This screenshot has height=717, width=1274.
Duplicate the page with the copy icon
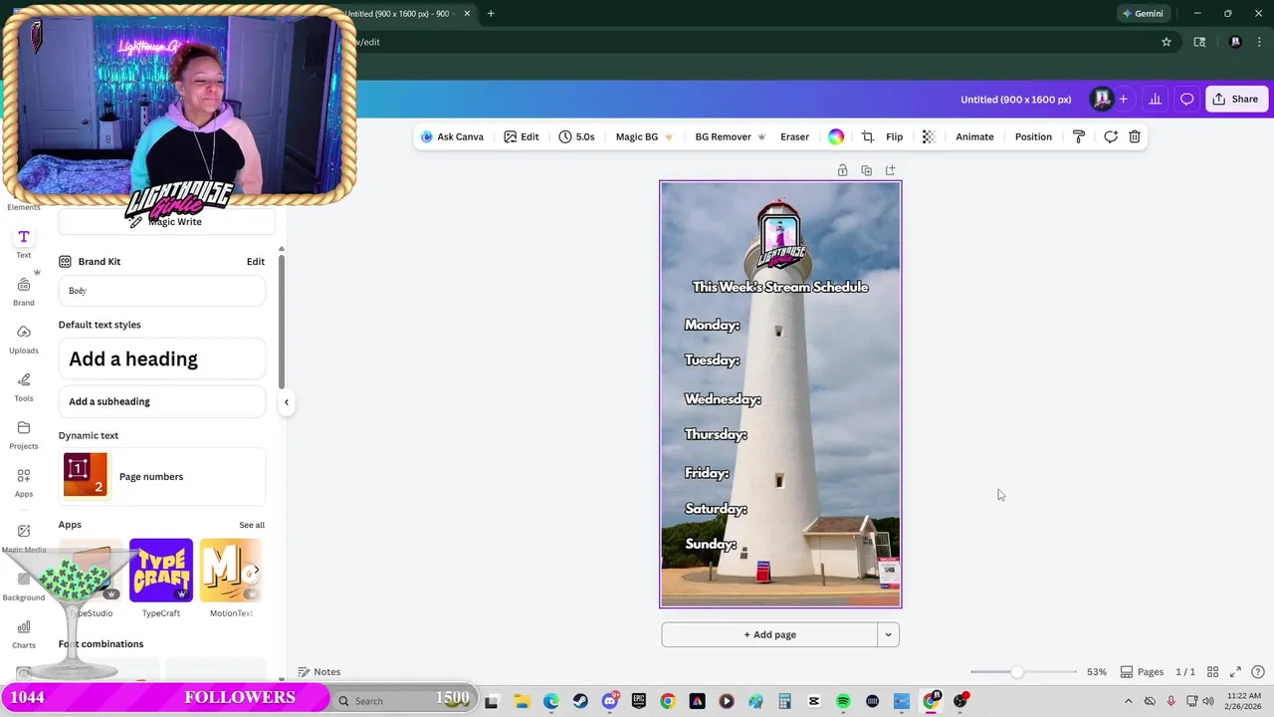(866, 170)
